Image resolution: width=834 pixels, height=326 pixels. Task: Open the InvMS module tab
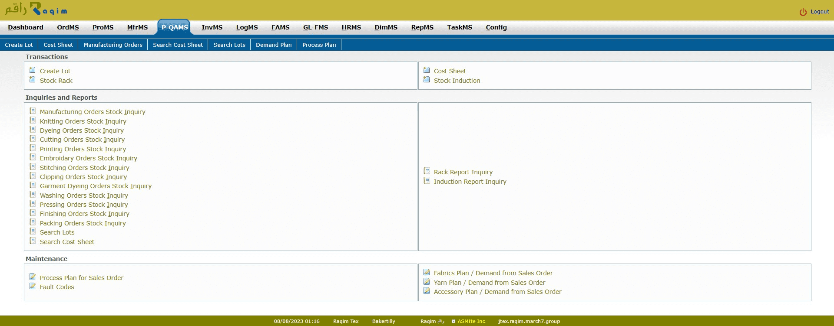[212, 27]
